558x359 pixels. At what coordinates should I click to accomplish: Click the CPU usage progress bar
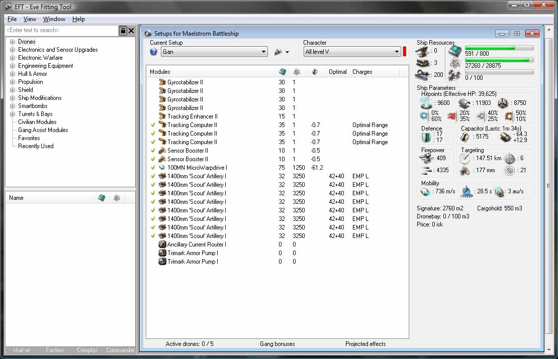499,48
